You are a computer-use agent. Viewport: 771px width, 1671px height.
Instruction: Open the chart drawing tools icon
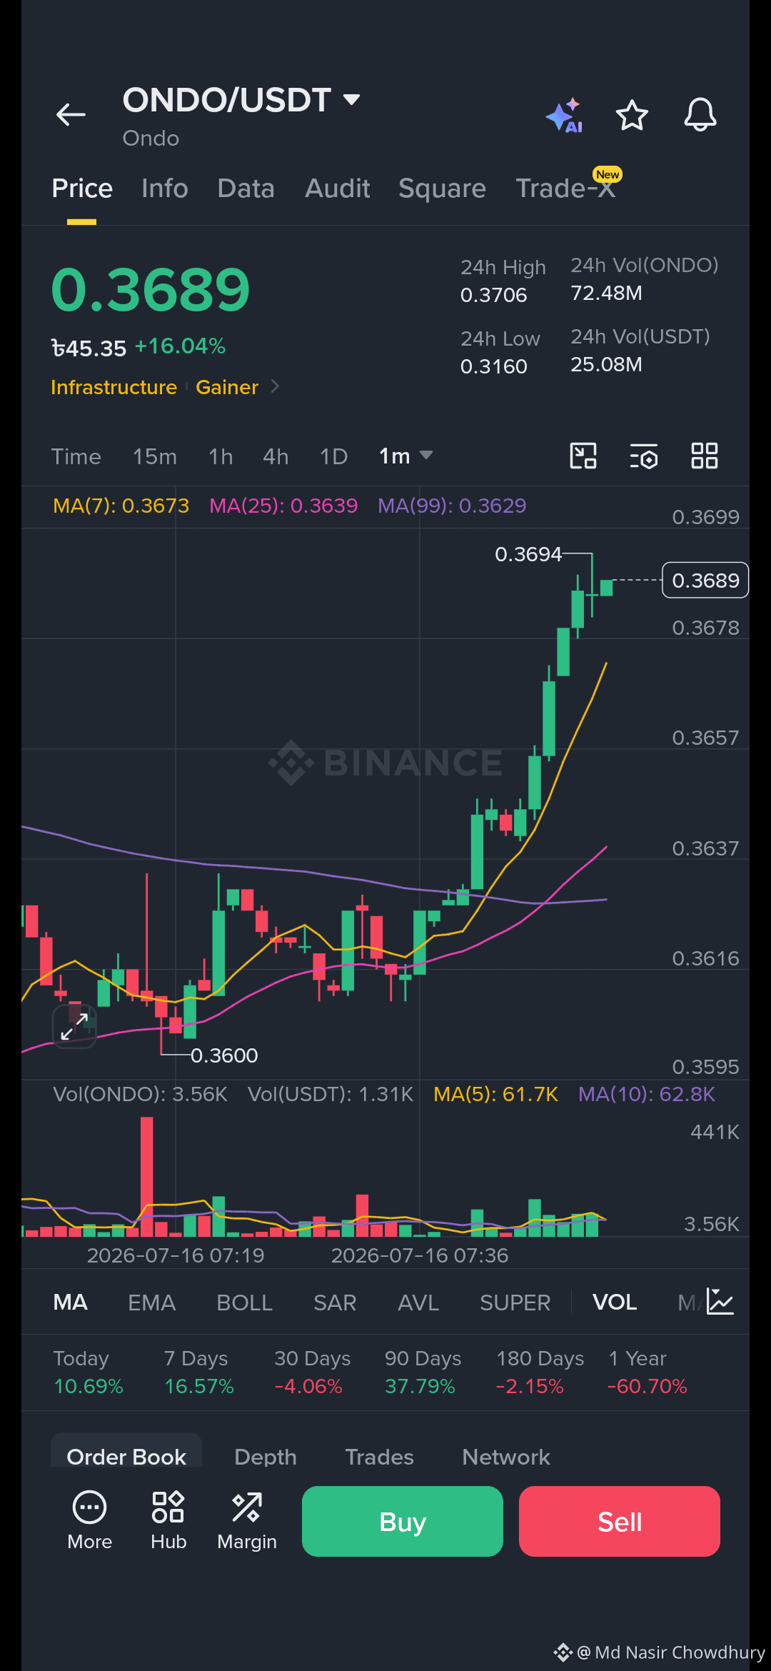(x=583, y=456)
